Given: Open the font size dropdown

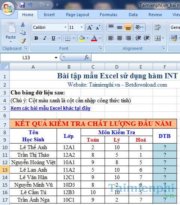Looking at the screenshot, I should pos(81,27).
